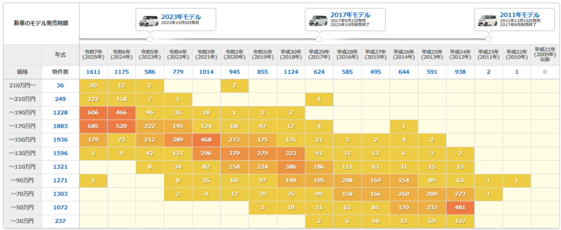The width and height of the screenshot is (561, 230).
Task: Select the 468 cell under 令和3年
Action: tap(206, 139)
